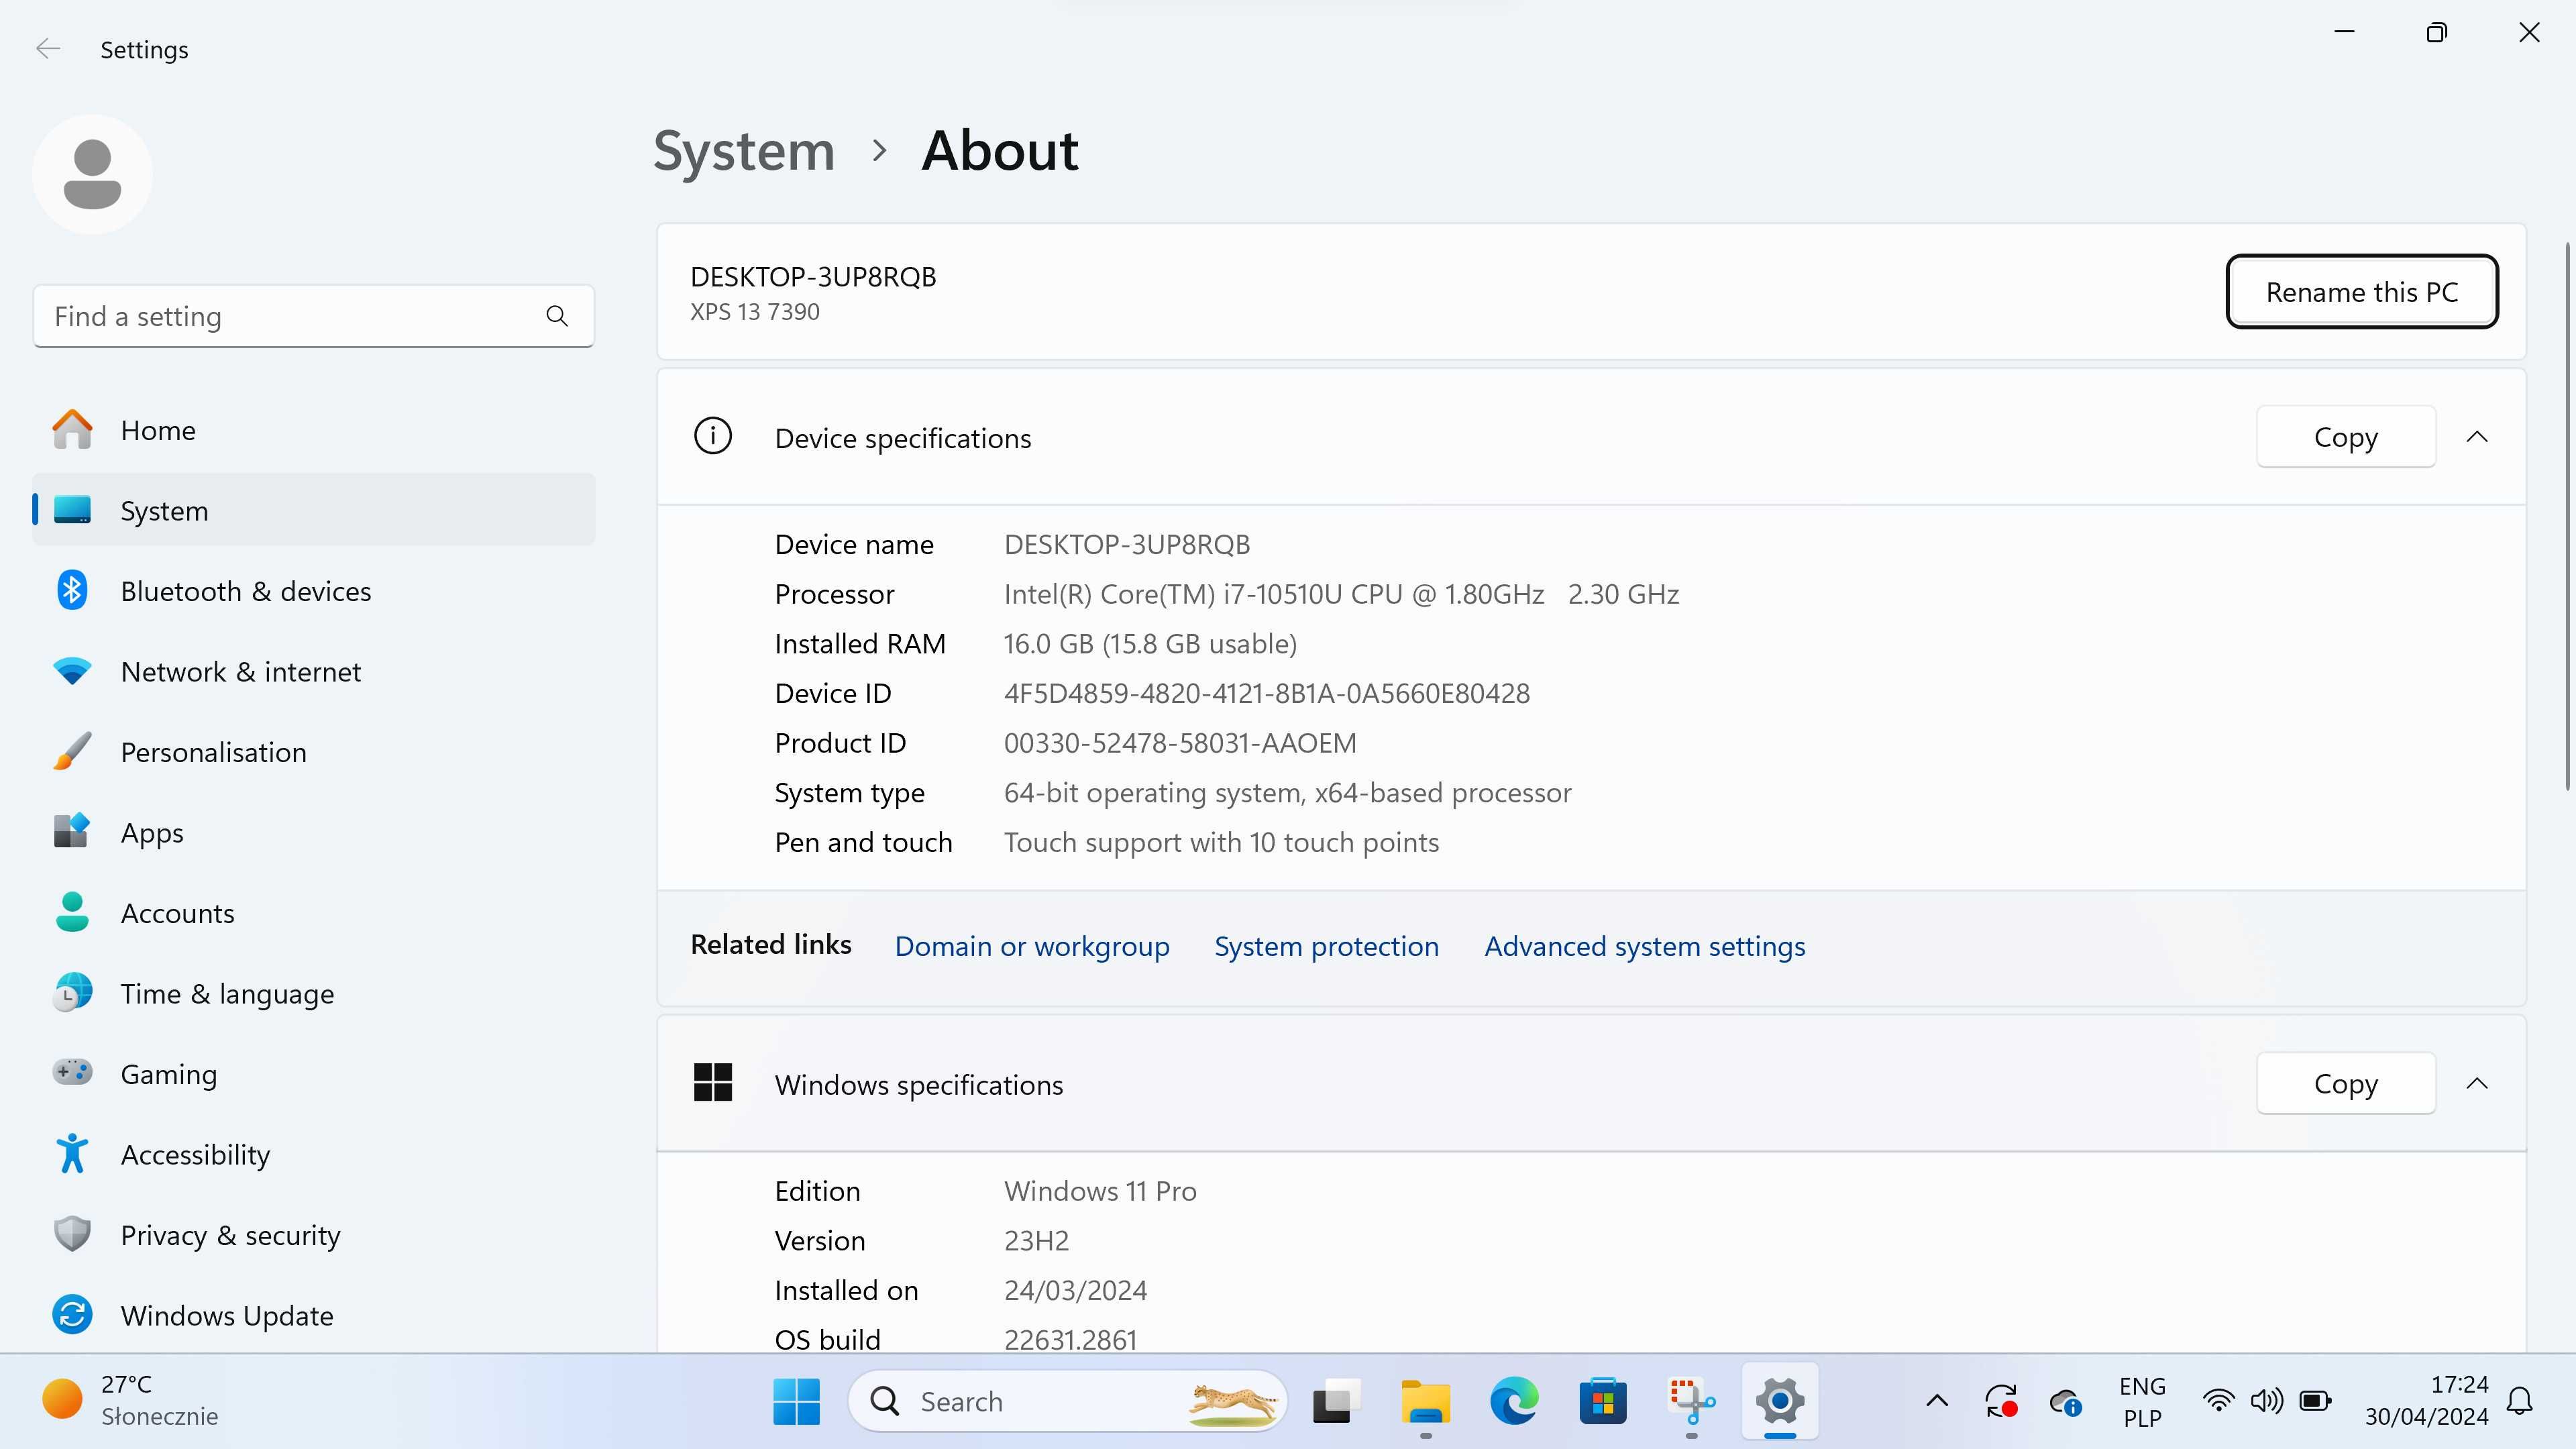Click the Processor value Intel(R) Core(TM) i7-10510U
The height and width of the screenshot is (1449, 2576).
click(1341, 594)
